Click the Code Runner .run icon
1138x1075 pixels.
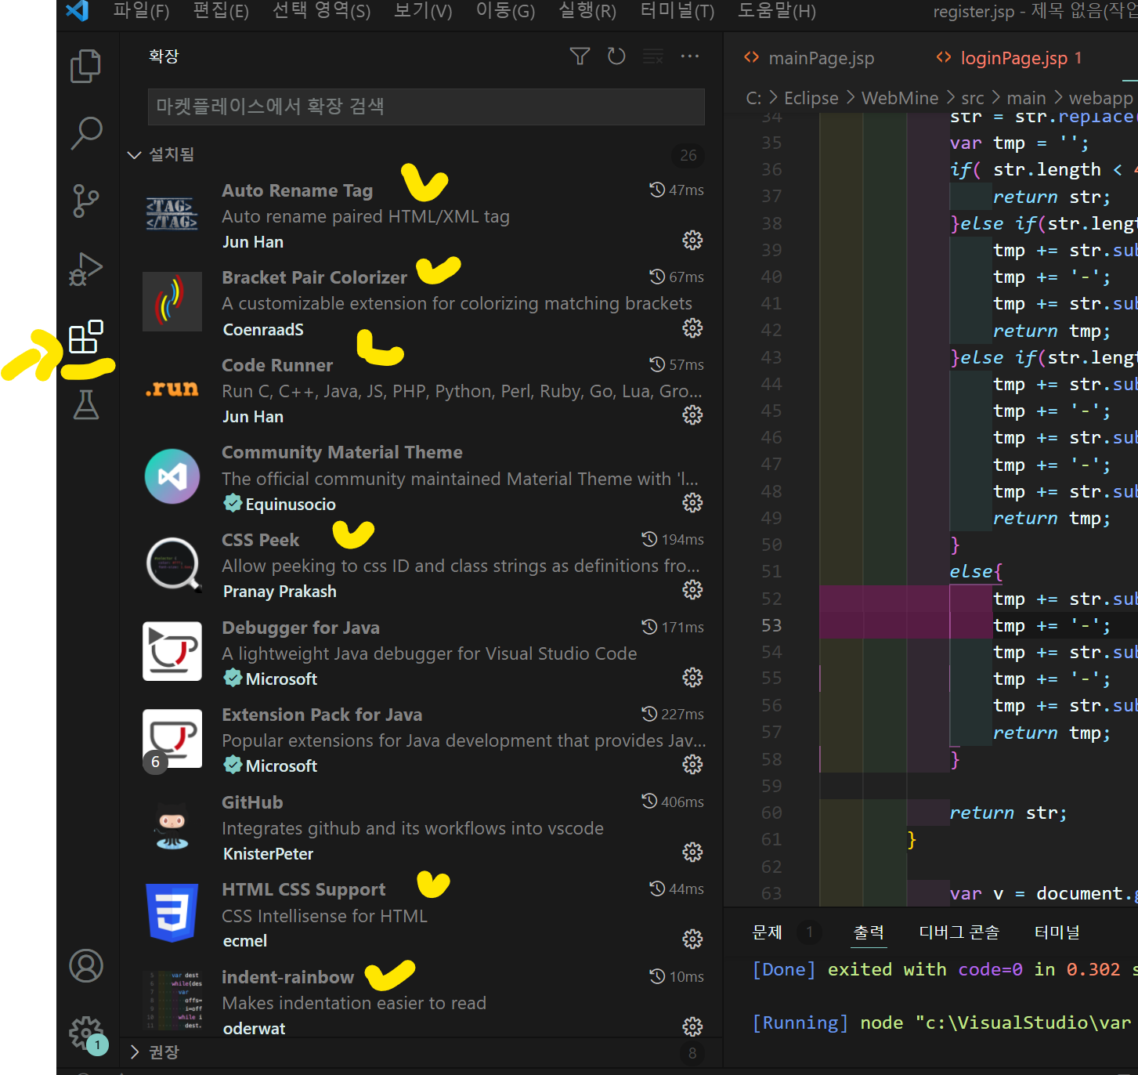pyautogui.click(x=172, y=389)
